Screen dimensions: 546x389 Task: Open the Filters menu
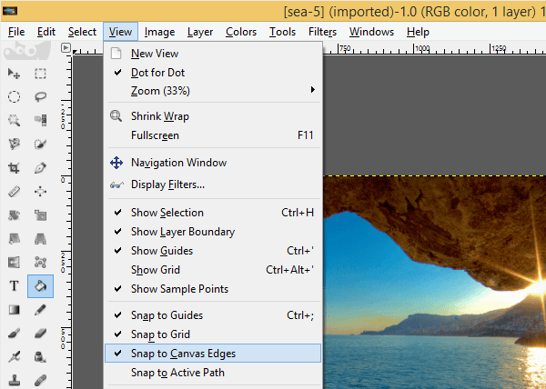(322, 32)
